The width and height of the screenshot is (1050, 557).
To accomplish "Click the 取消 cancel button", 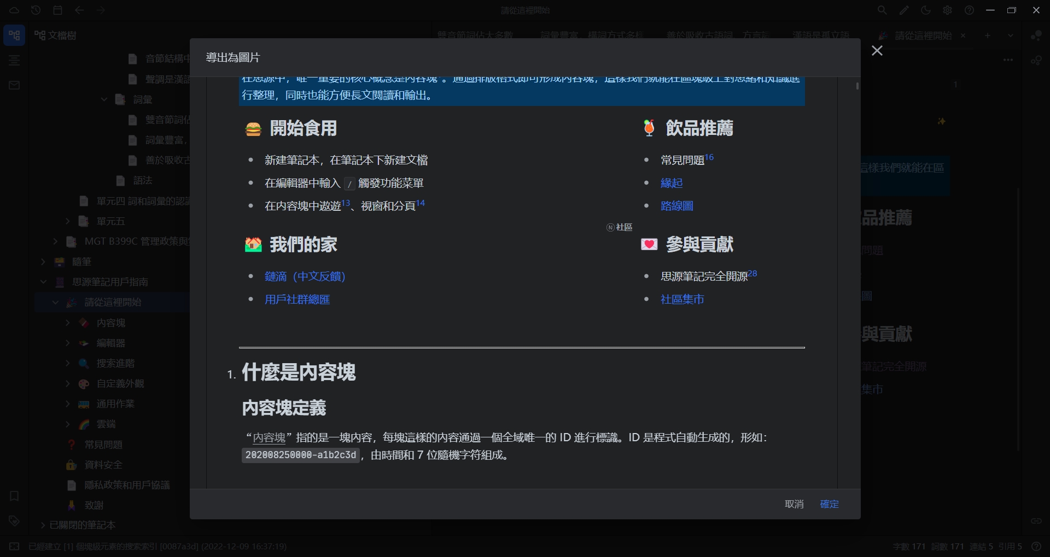I will pyautogui.click(x=794, y=504).
